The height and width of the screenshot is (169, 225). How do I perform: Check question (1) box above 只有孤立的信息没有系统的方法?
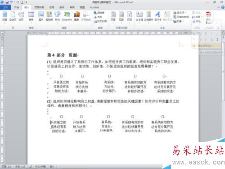[x=61, y=76]
